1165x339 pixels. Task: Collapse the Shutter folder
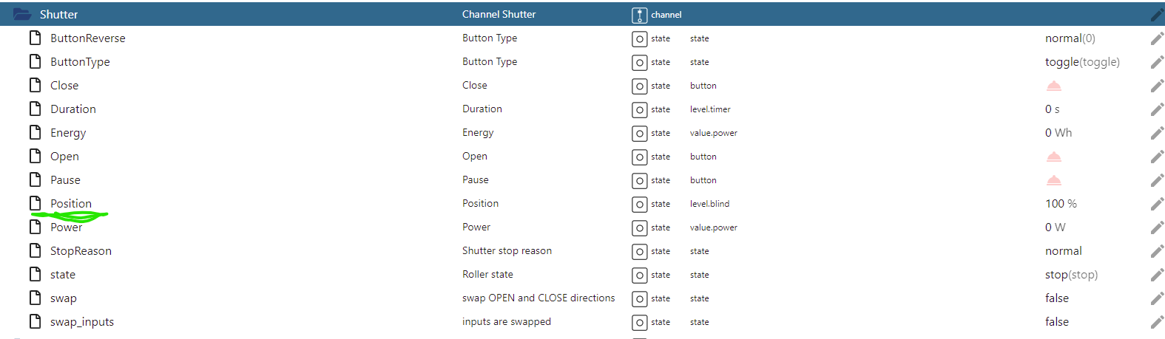click(x=22, y=15)
